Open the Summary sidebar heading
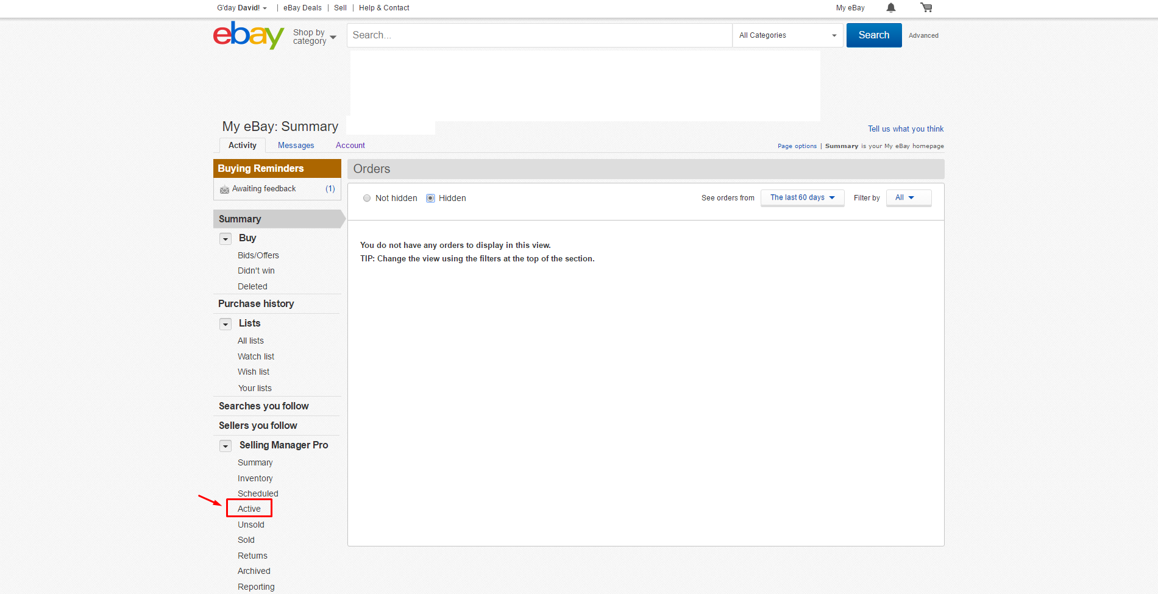The height and width of the screenshot is (594, 1158). [240, 219]
